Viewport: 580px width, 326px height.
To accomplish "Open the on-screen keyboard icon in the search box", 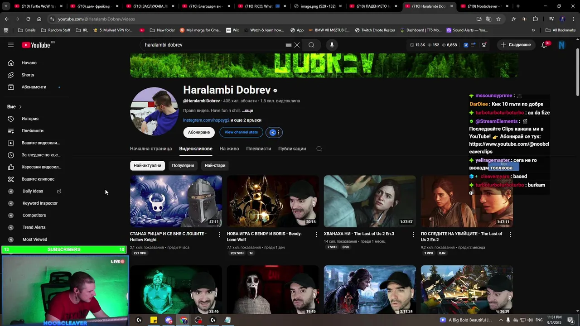I will pyautogui.click(x=288, y=45).
